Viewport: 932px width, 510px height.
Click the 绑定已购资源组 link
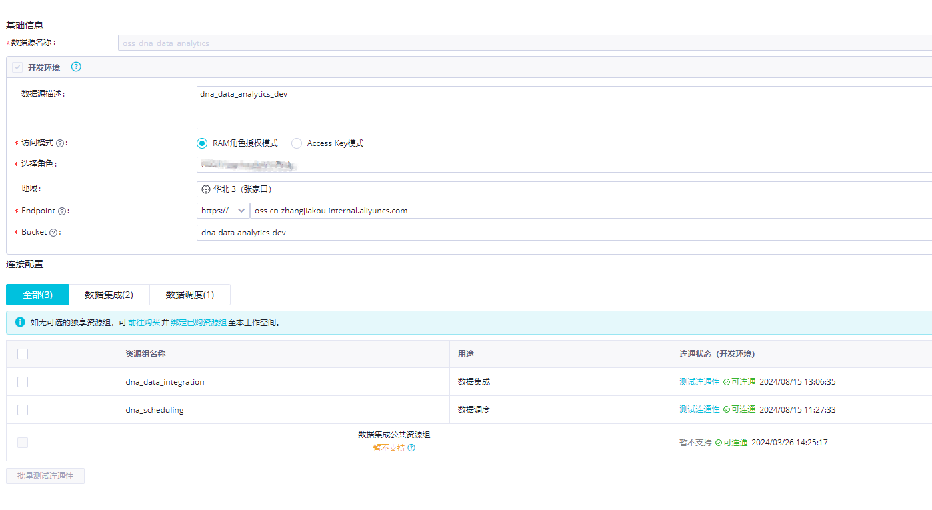[199, 322]
